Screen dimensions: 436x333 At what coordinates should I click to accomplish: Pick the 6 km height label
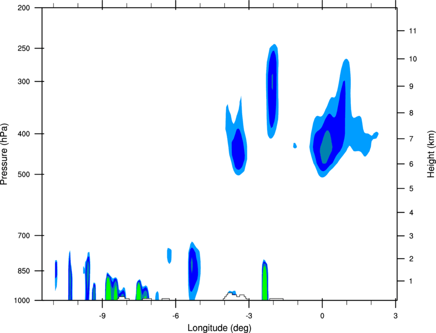coord(411,164)
